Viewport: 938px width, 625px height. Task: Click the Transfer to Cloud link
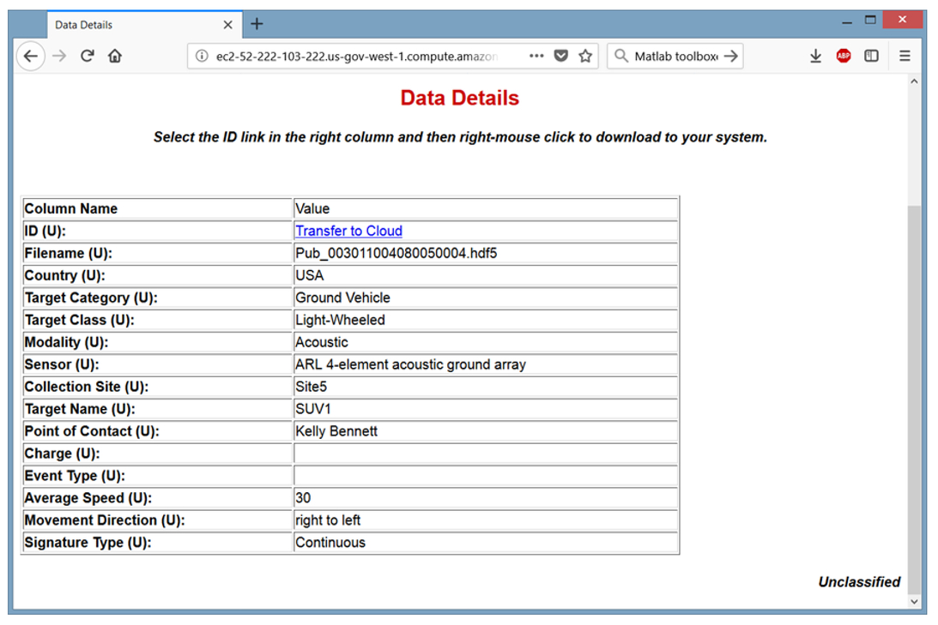point(348,231)
